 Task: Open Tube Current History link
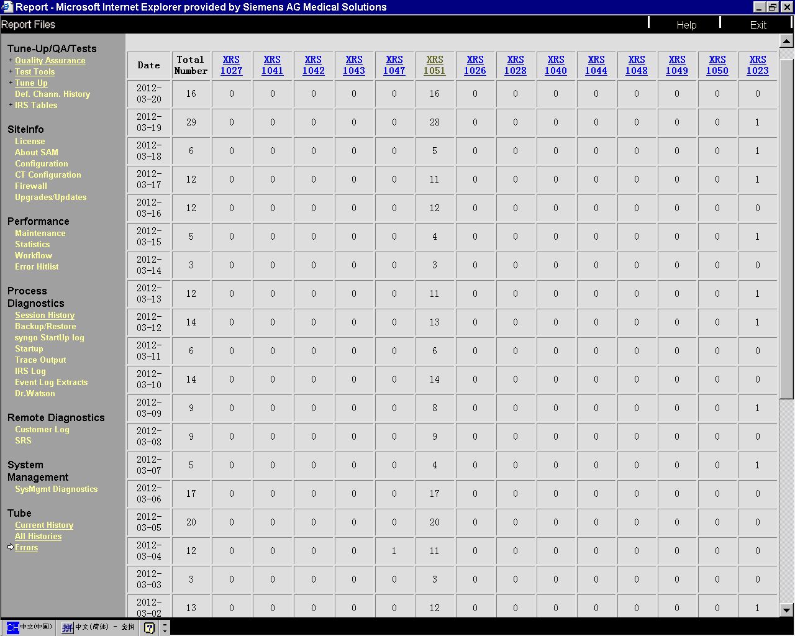tap(44, 525)
